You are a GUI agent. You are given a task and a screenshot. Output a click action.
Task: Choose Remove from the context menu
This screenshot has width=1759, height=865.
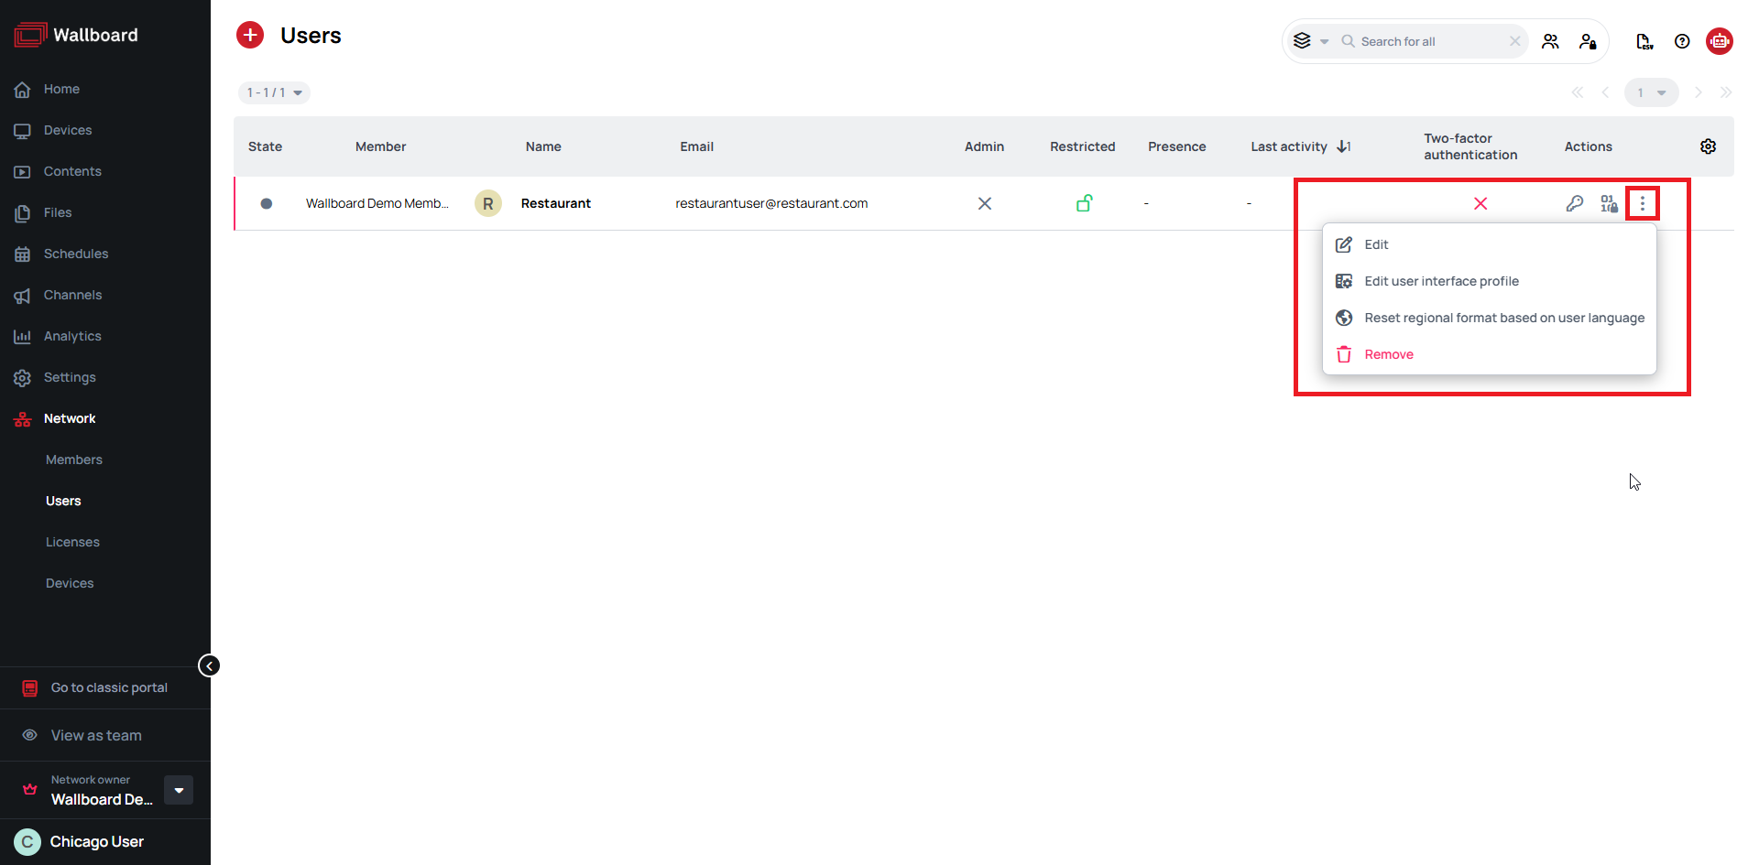tap(1388, 354)
